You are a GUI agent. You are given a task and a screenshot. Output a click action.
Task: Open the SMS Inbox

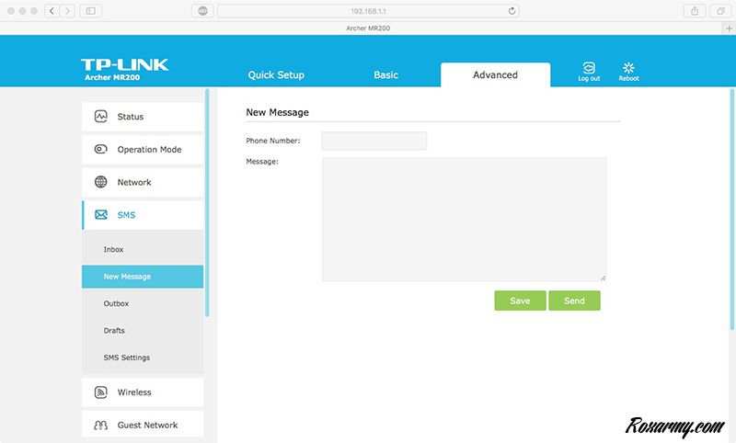click(113, 249)
